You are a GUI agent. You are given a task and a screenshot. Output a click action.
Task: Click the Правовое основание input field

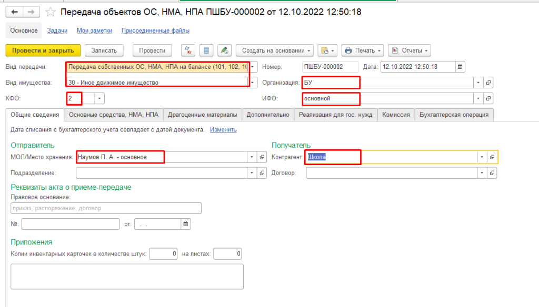coord(106,208)
